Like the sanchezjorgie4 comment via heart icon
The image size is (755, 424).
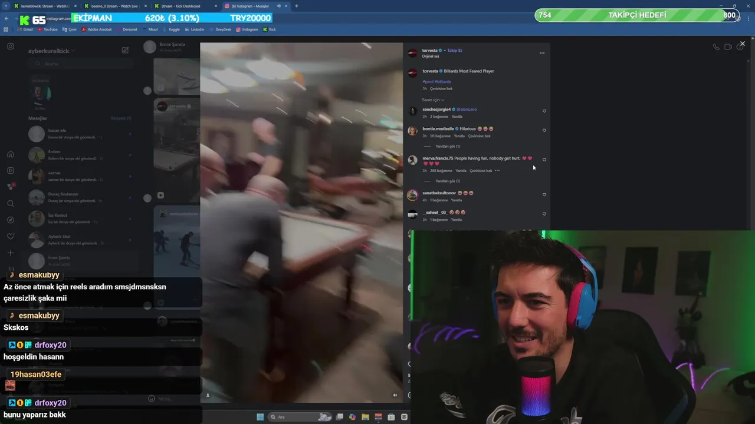coord(544,111)
